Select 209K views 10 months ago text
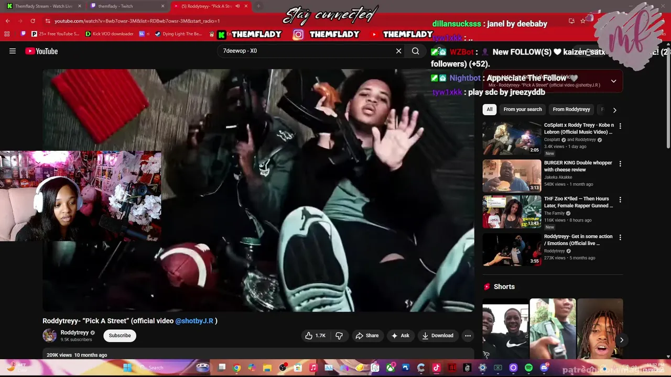Screen dimensions: 671x377 click(x=77, y=355)
